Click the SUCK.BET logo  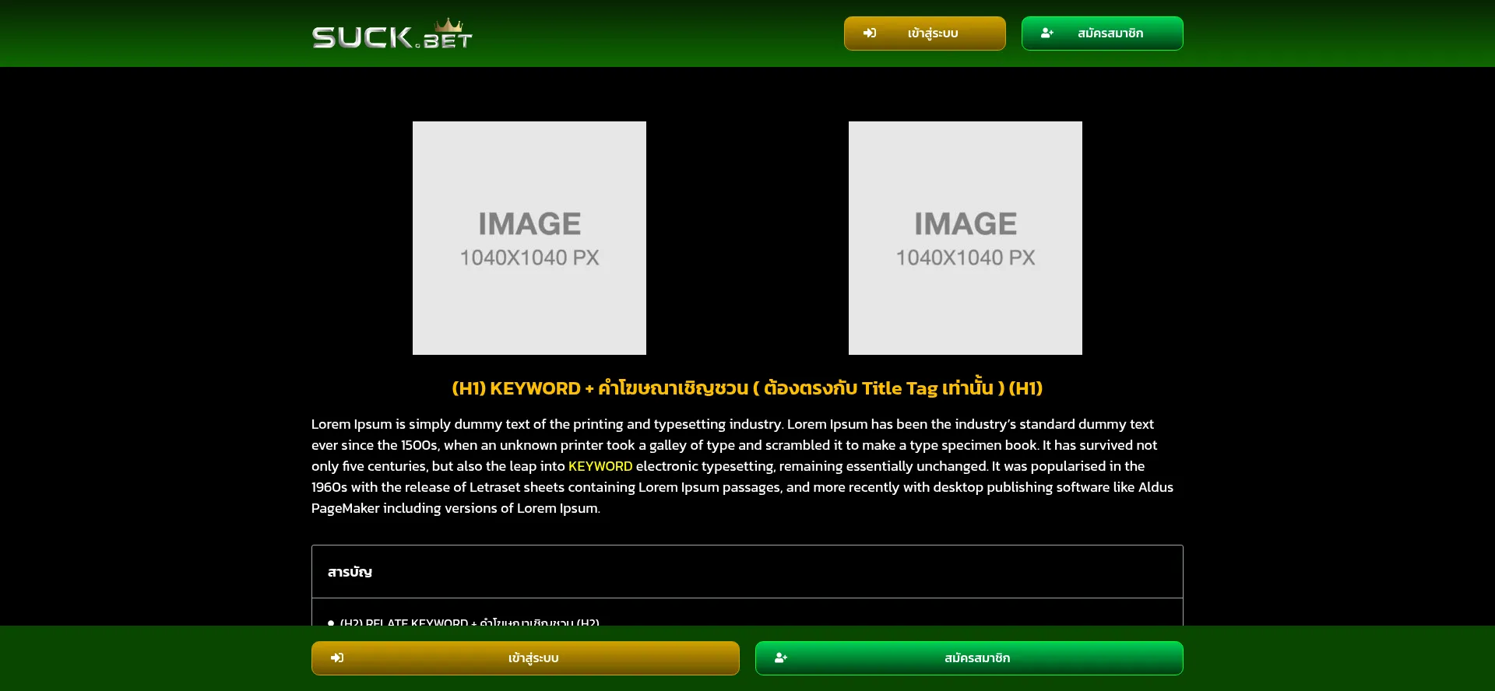(392, 33)
